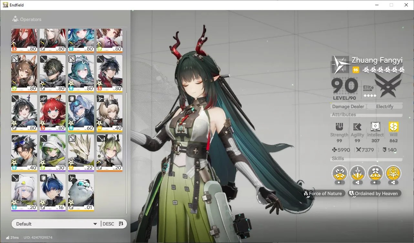Select the highlighted Will attribute icon
The image size is (414, 243).
393,127
